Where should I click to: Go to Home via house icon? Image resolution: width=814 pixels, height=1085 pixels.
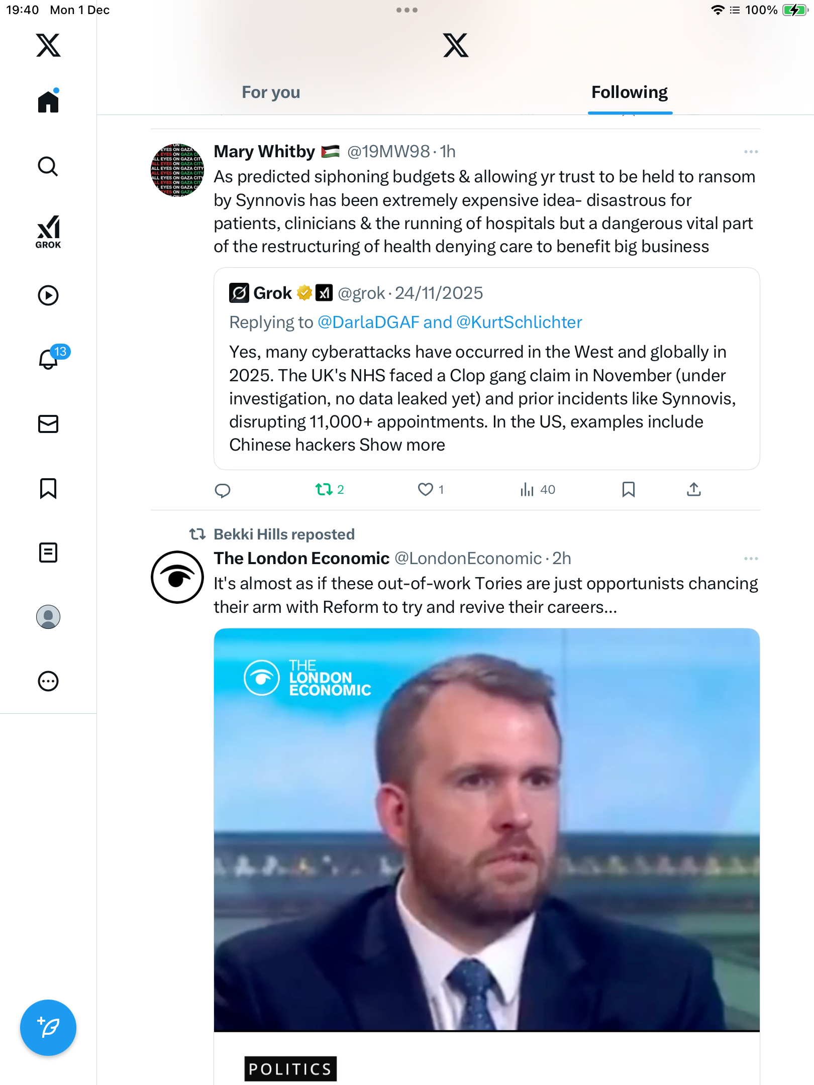click(48, 102)
